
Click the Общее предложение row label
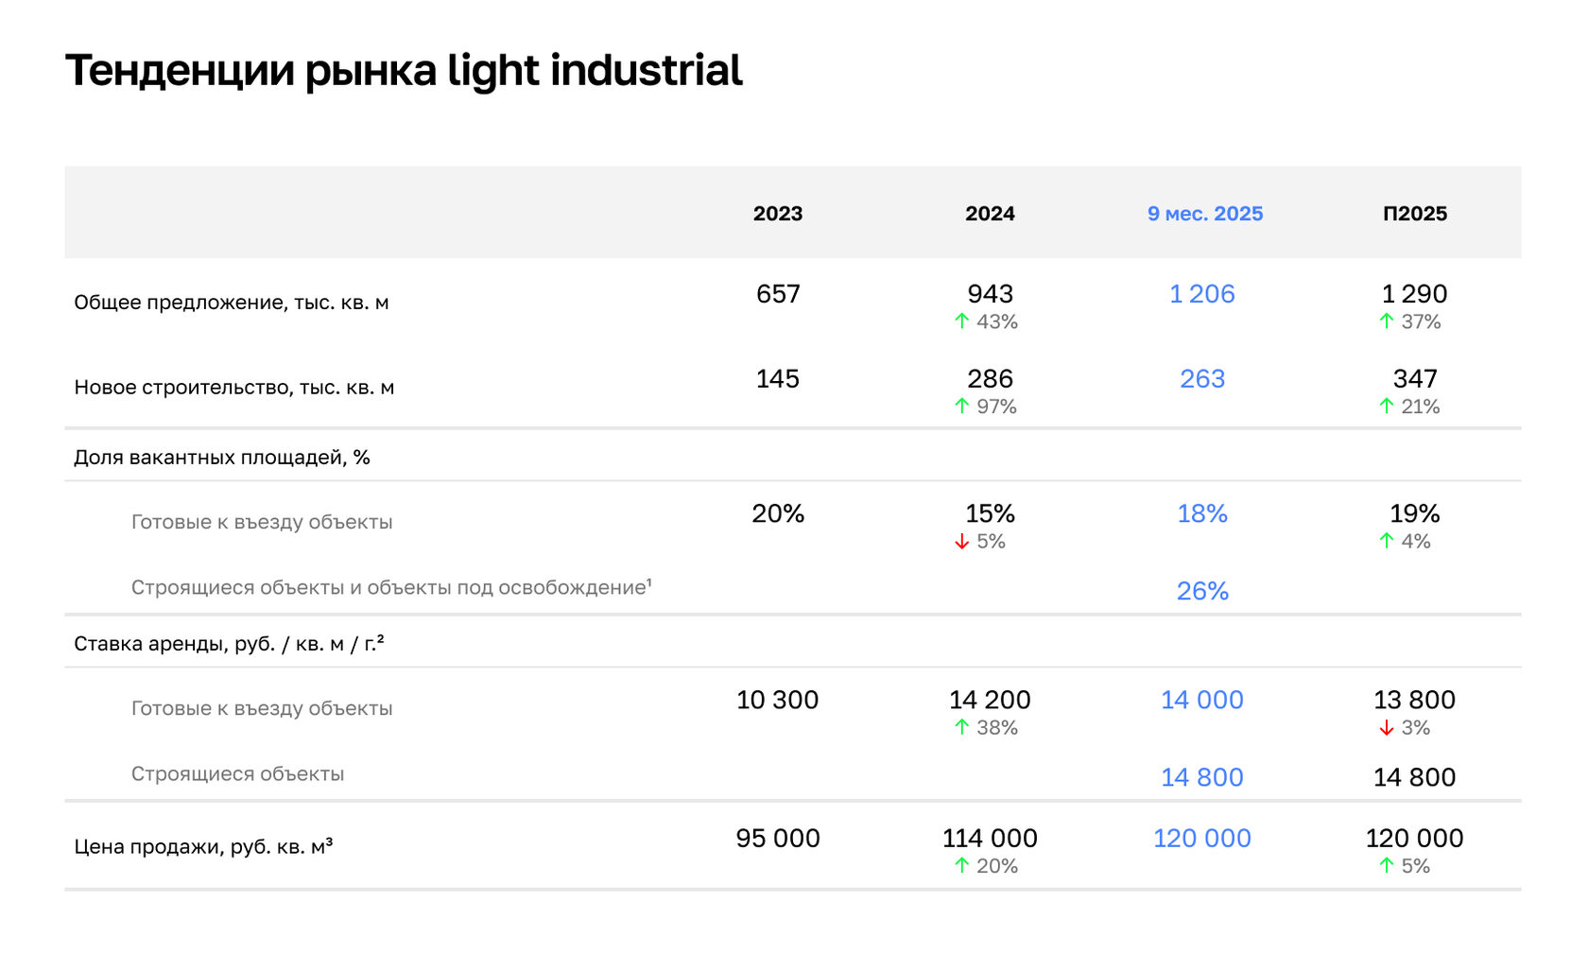click(x=232, y=303)
